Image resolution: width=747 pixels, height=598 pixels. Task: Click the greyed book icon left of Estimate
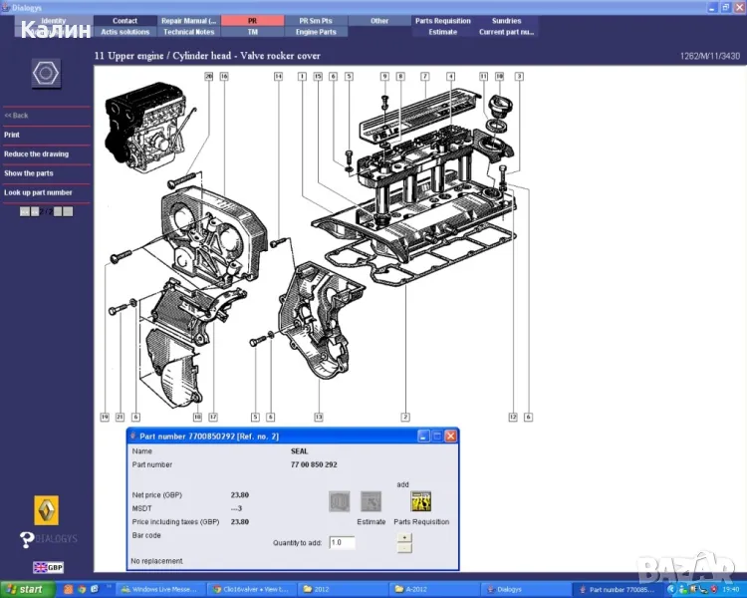click(340, 502)
